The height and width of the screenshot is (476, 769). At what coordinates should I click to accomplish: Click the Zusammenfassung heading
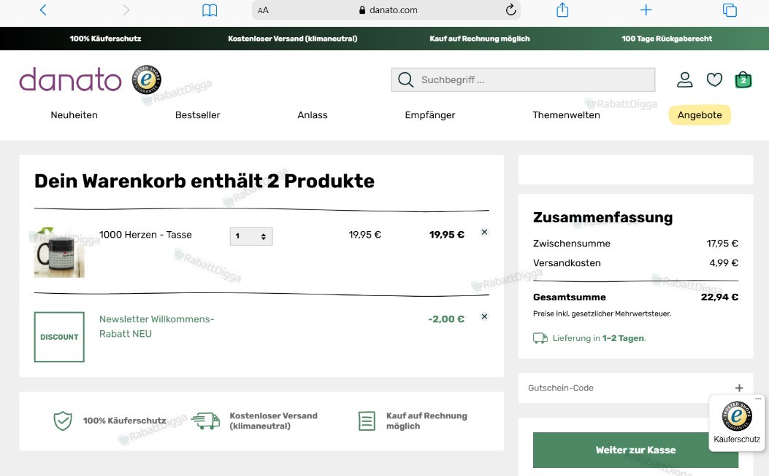(602, 217)
